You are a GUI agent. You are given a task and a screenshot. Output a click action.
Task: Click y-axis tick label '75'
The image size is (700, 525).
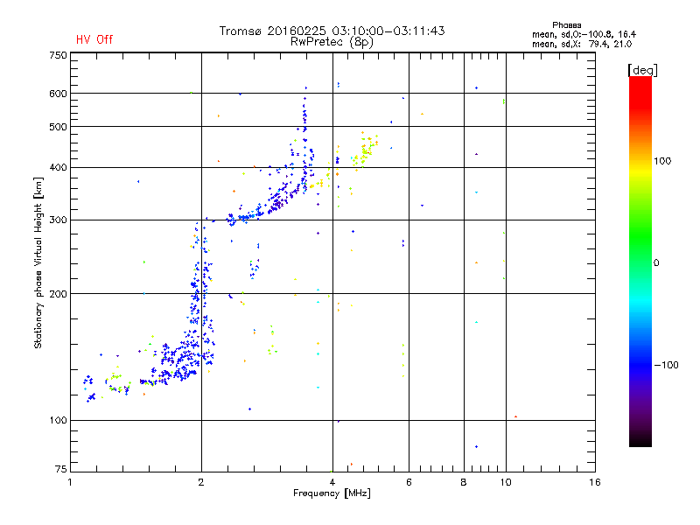(x=61, y=469)
